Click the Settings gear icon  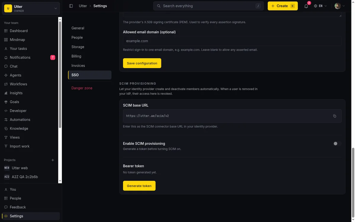[6, 216]
